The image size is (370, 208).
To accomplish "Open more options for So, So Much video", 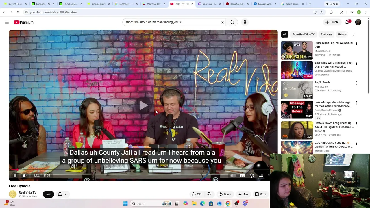I will [356, 83].
